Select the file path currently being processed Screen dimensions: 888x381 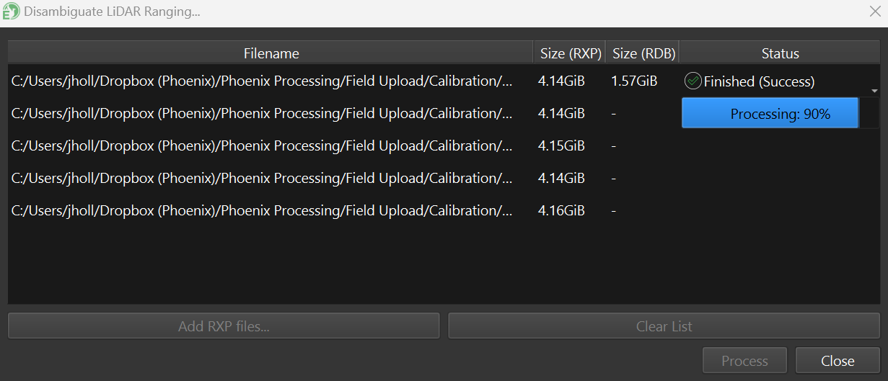pos(262,113)
